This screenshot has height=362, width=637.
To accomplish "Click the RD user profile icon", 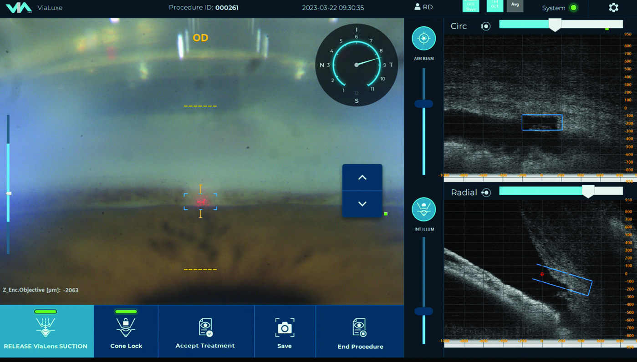I will (417, 7).
